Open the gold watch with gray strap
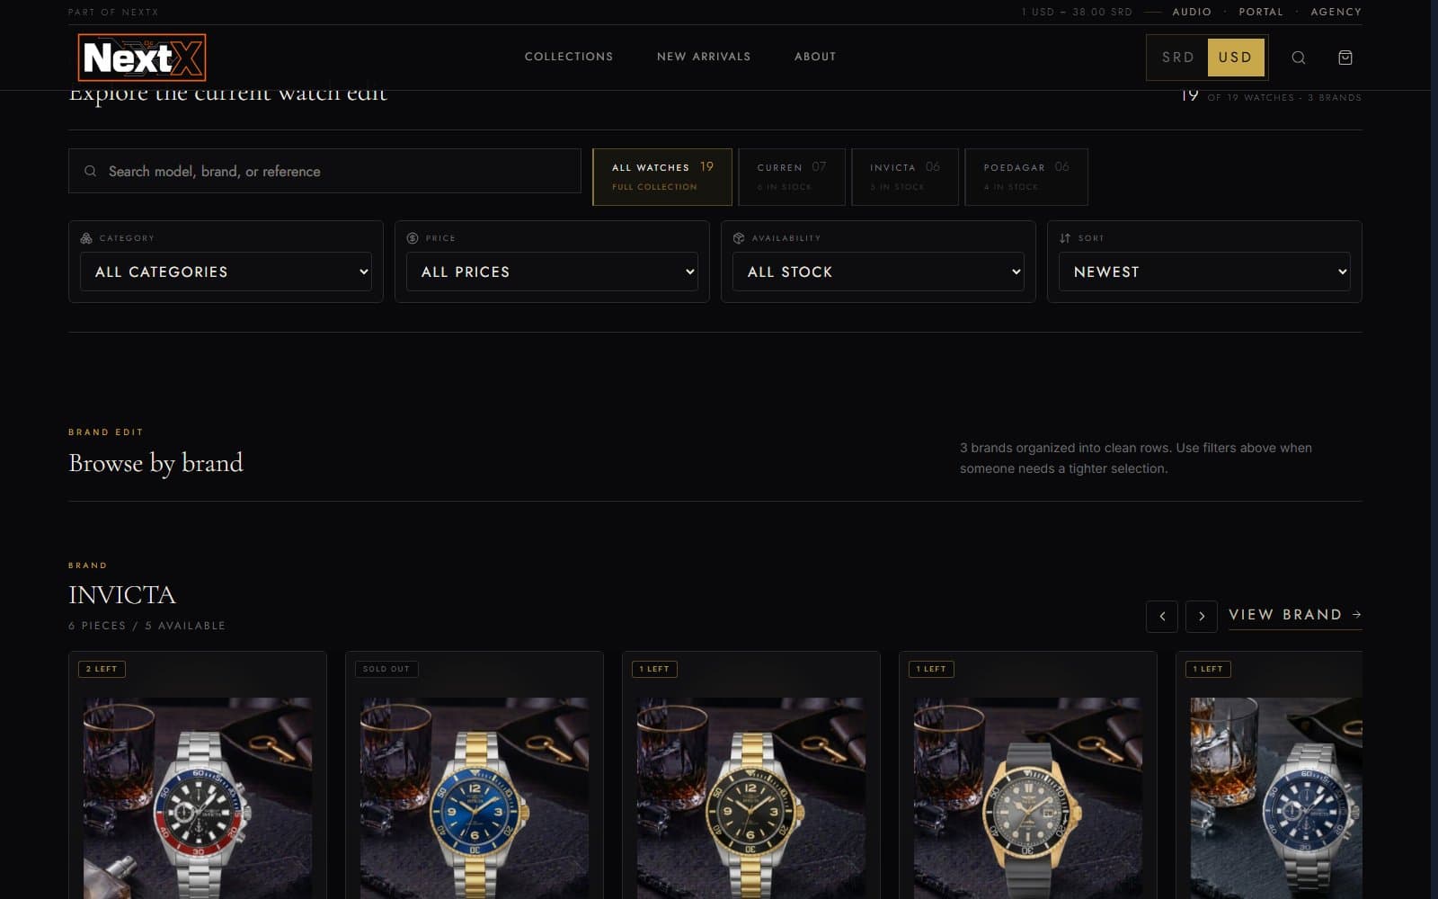The height and width of the screenshot is (899, 1438). tap(1028, 798)
